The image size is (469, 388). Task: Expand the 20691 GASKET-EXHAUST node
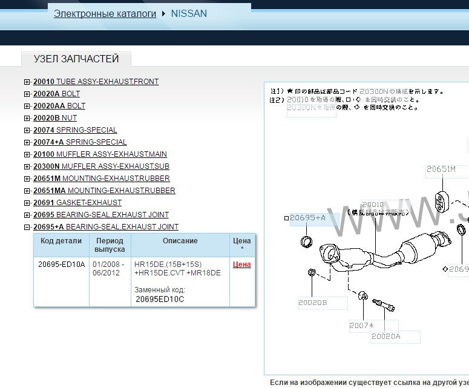click(x=27, y=203)
